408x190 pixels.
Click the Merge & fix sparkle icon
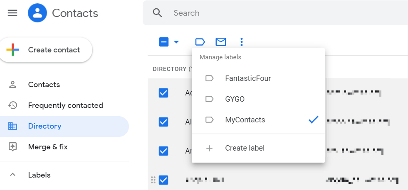[x=12, y=147]
